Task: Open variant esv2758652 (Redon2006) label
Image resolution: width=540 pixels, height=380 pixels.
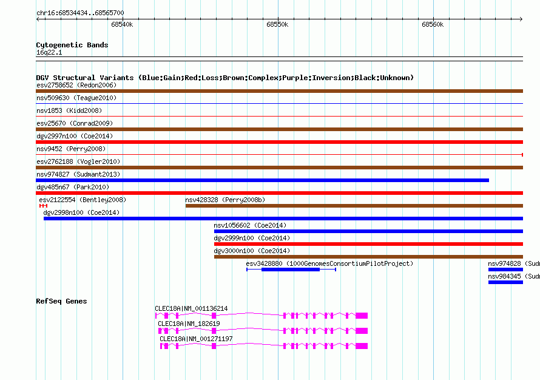Action: 76,85
